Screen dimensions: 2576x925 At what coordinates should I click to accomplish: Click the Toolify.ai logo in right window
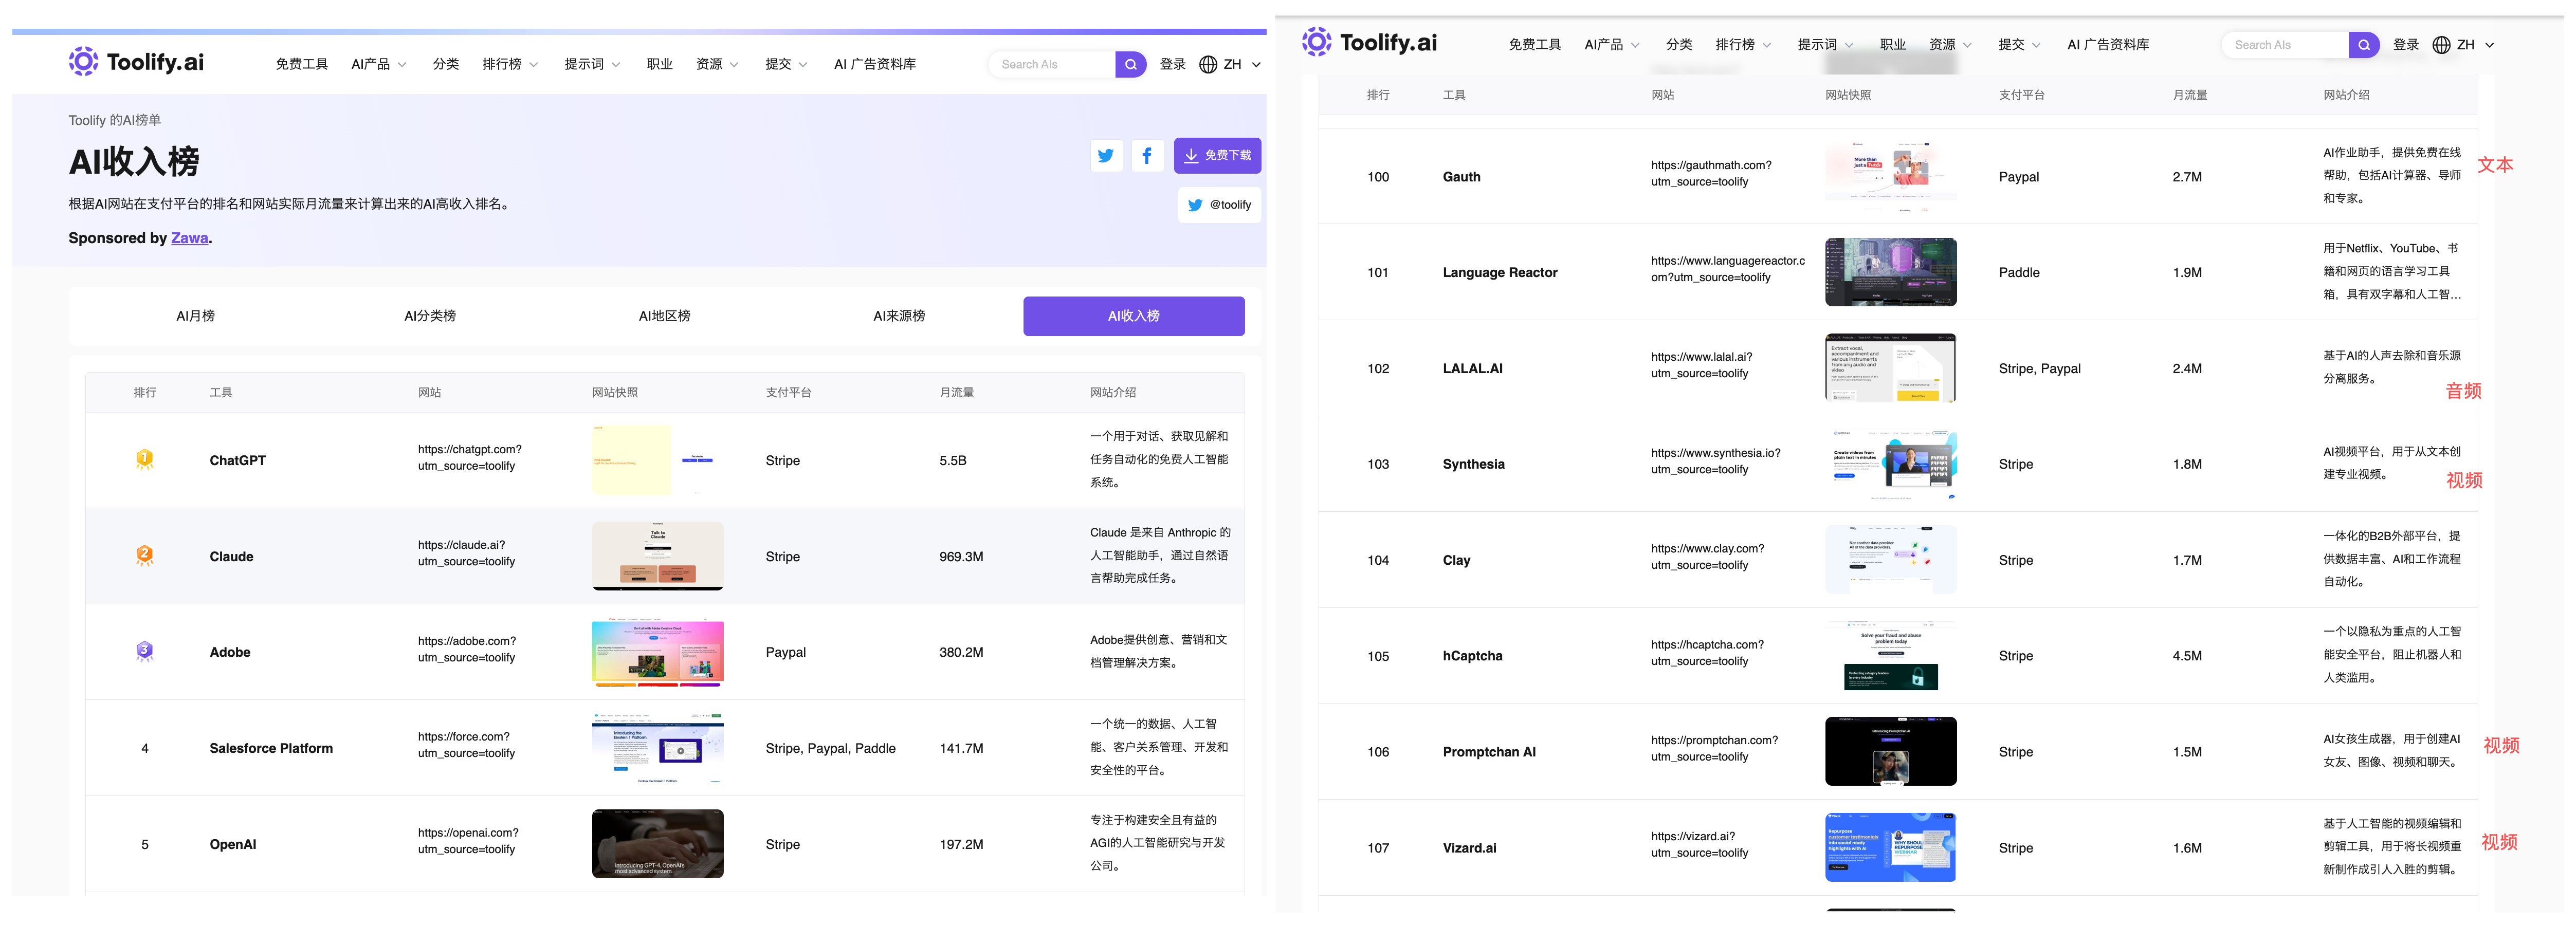tap(1369, 42)
